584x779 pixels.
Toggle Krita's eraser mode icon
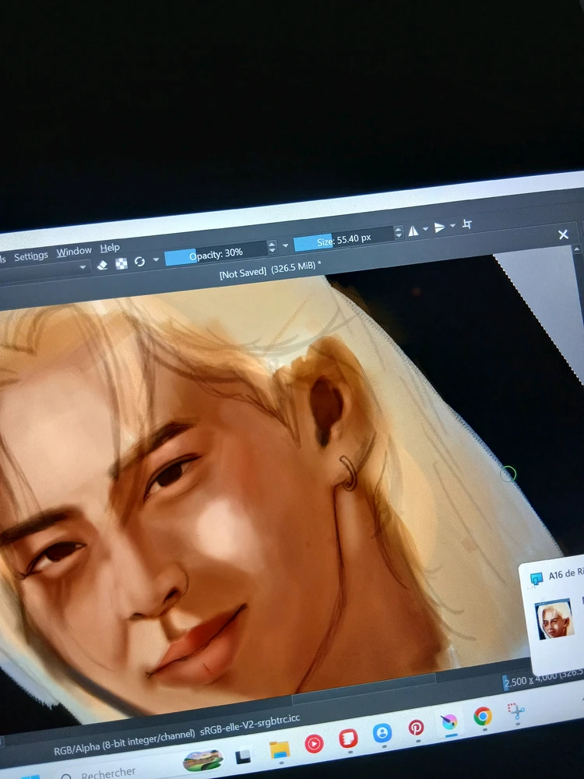tap(102, 266)
